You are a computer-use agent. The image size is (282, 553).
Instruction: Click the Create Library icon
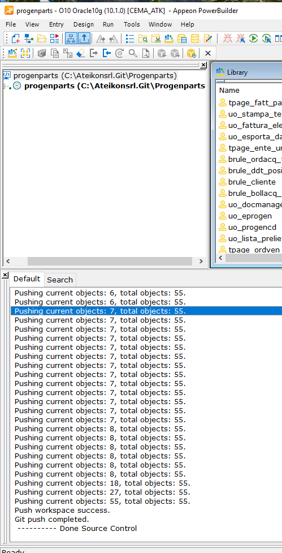[12, 53]
